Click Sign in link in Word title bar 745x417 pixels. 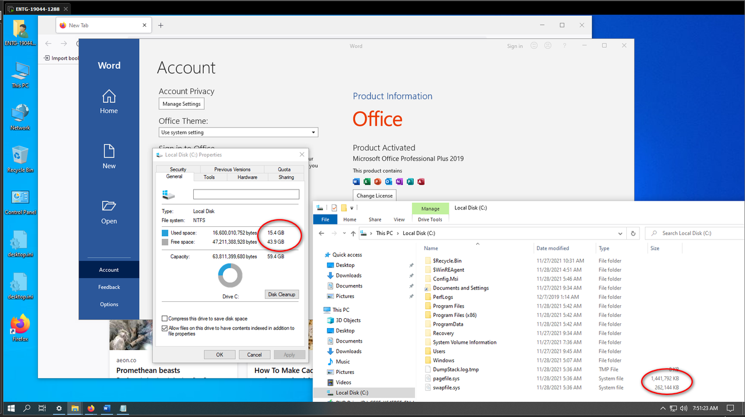(515, 46)
